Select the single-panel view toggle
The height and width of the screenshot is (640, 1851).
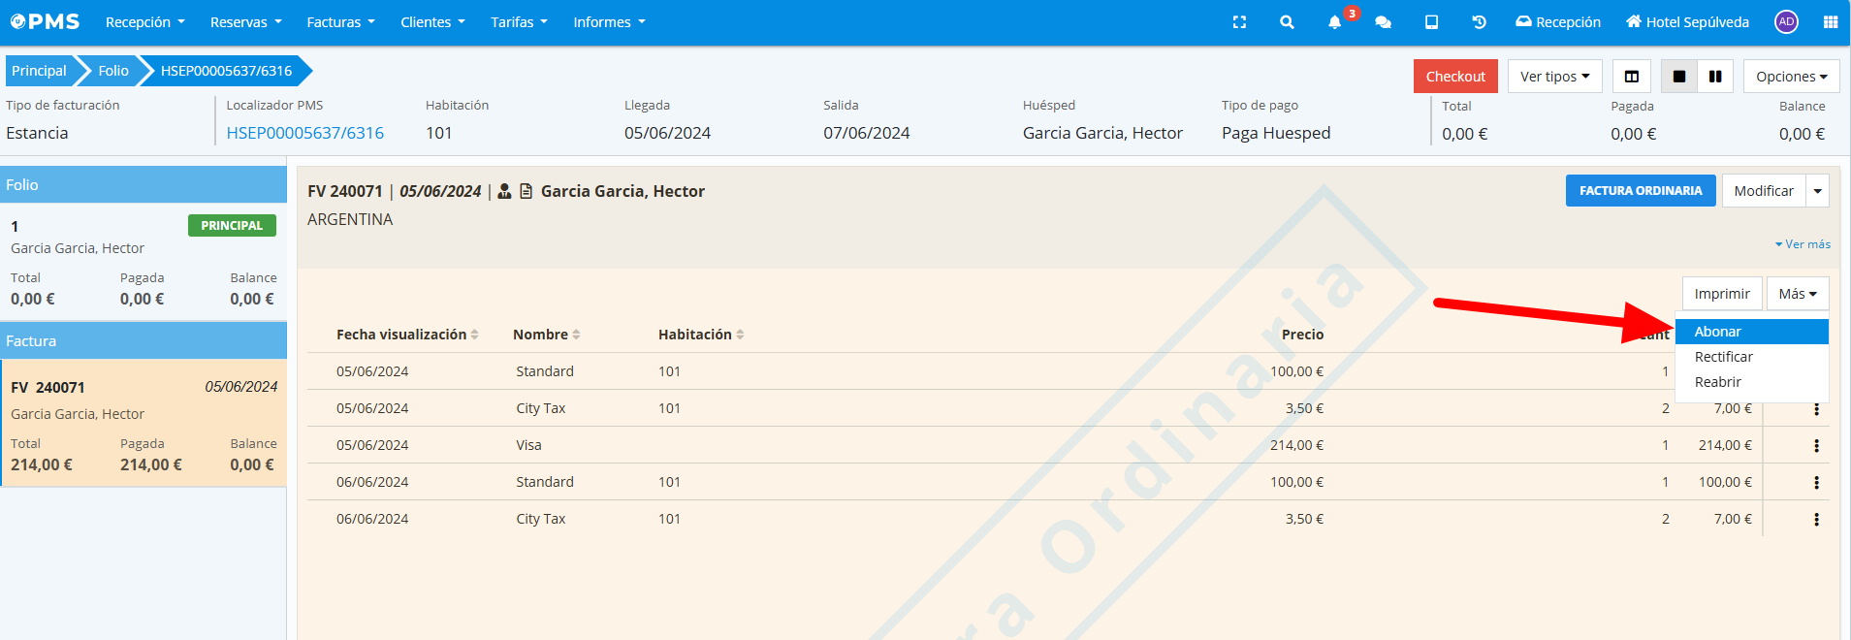click(x=1679, y=77)
